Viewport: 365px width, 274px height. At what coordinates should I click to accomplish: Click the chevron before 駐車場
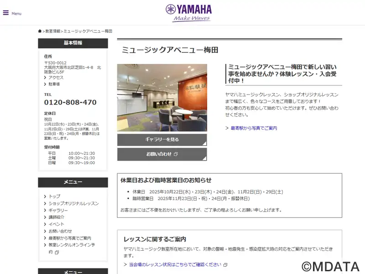[x=45, y=84]
